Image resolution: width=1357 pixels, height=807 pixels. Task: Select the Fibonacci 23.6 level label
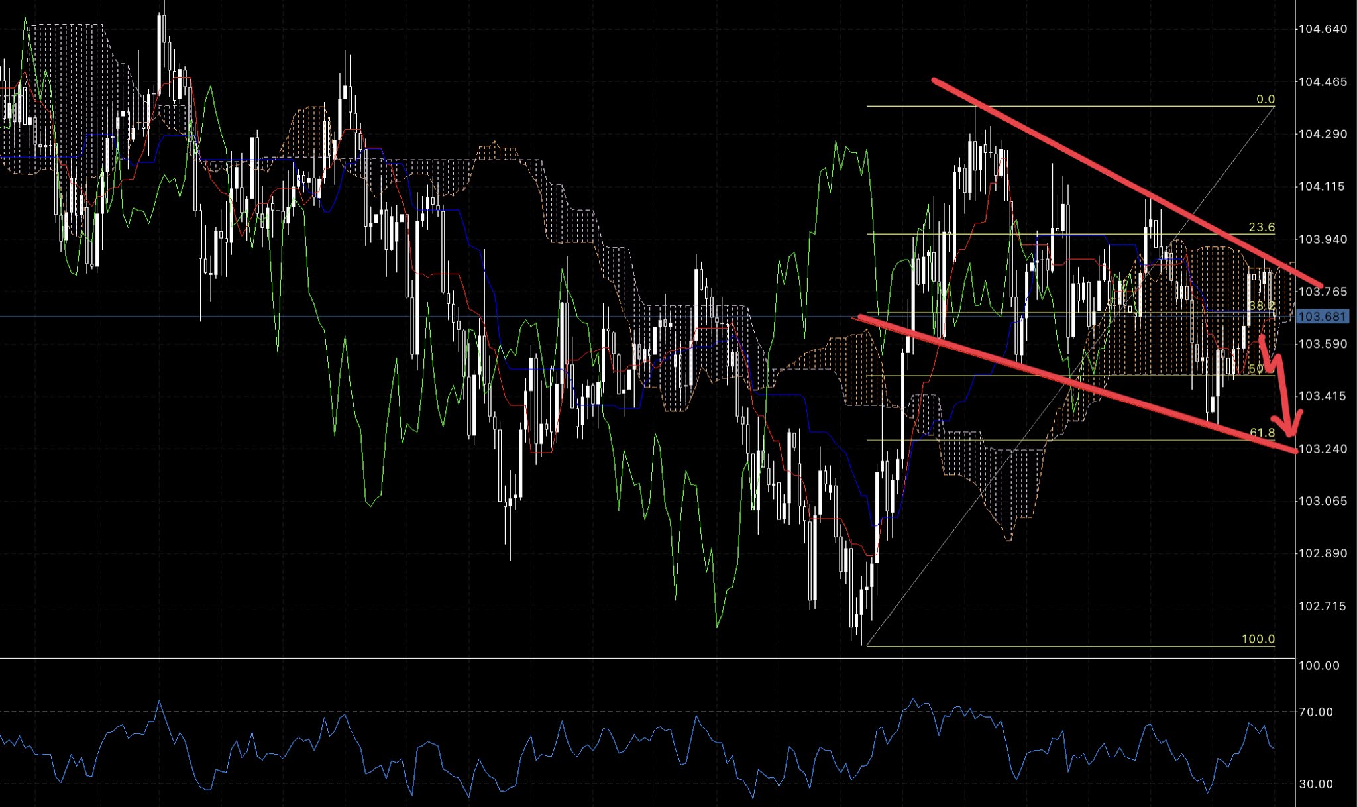coord(1261,227)
